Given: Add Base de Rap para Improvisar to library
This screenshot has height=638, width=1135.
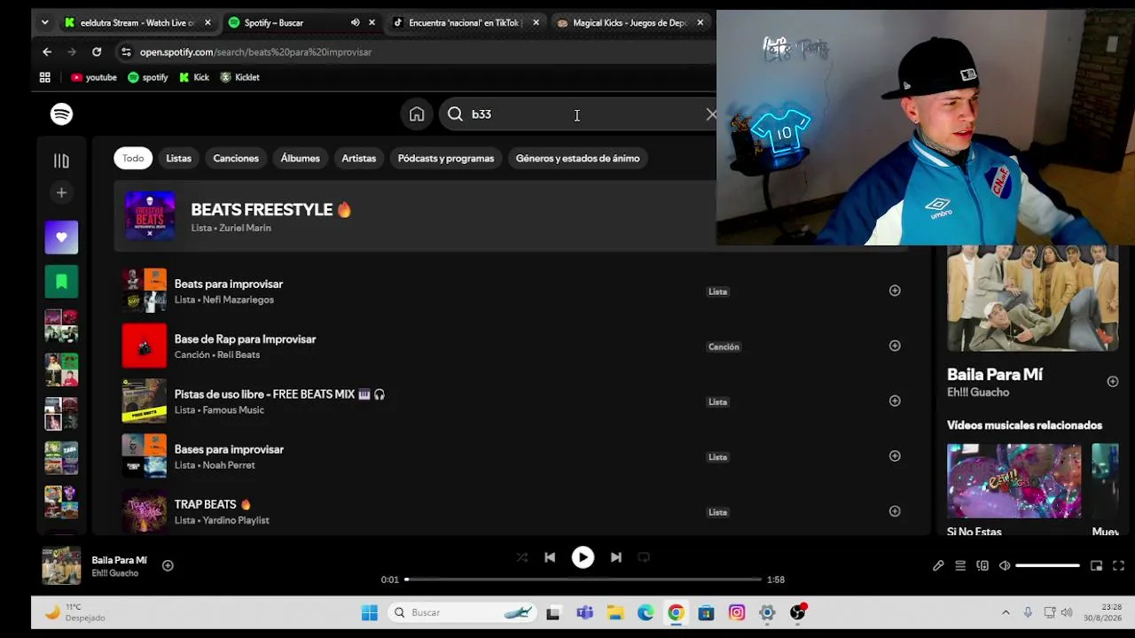Looking at the screenshot, I should (895, 346).
